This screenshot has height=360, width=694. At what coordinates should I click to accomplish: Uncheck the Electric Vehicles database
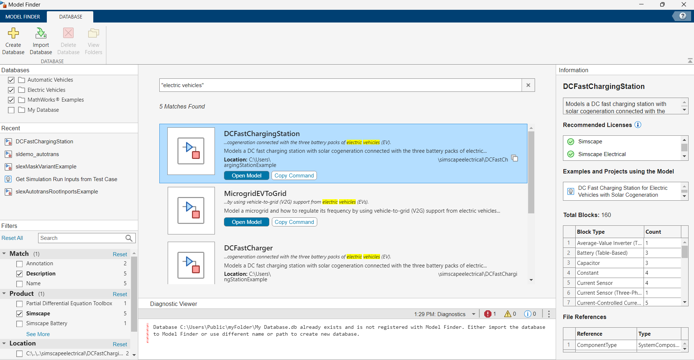[x=11, y=90]
